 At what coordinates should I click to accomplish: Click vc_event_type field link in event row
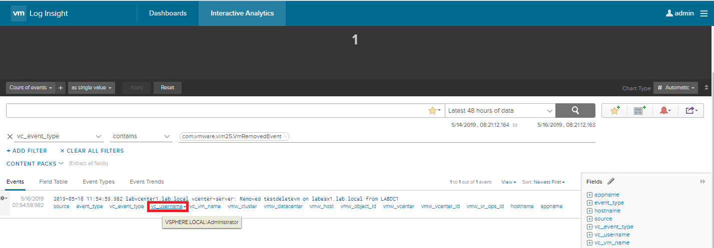[x=127, y=206]
